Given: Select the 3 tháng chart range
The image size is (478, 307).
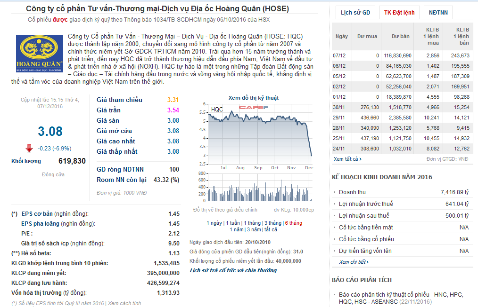Looking at the screenshot, I should [273, 223].
